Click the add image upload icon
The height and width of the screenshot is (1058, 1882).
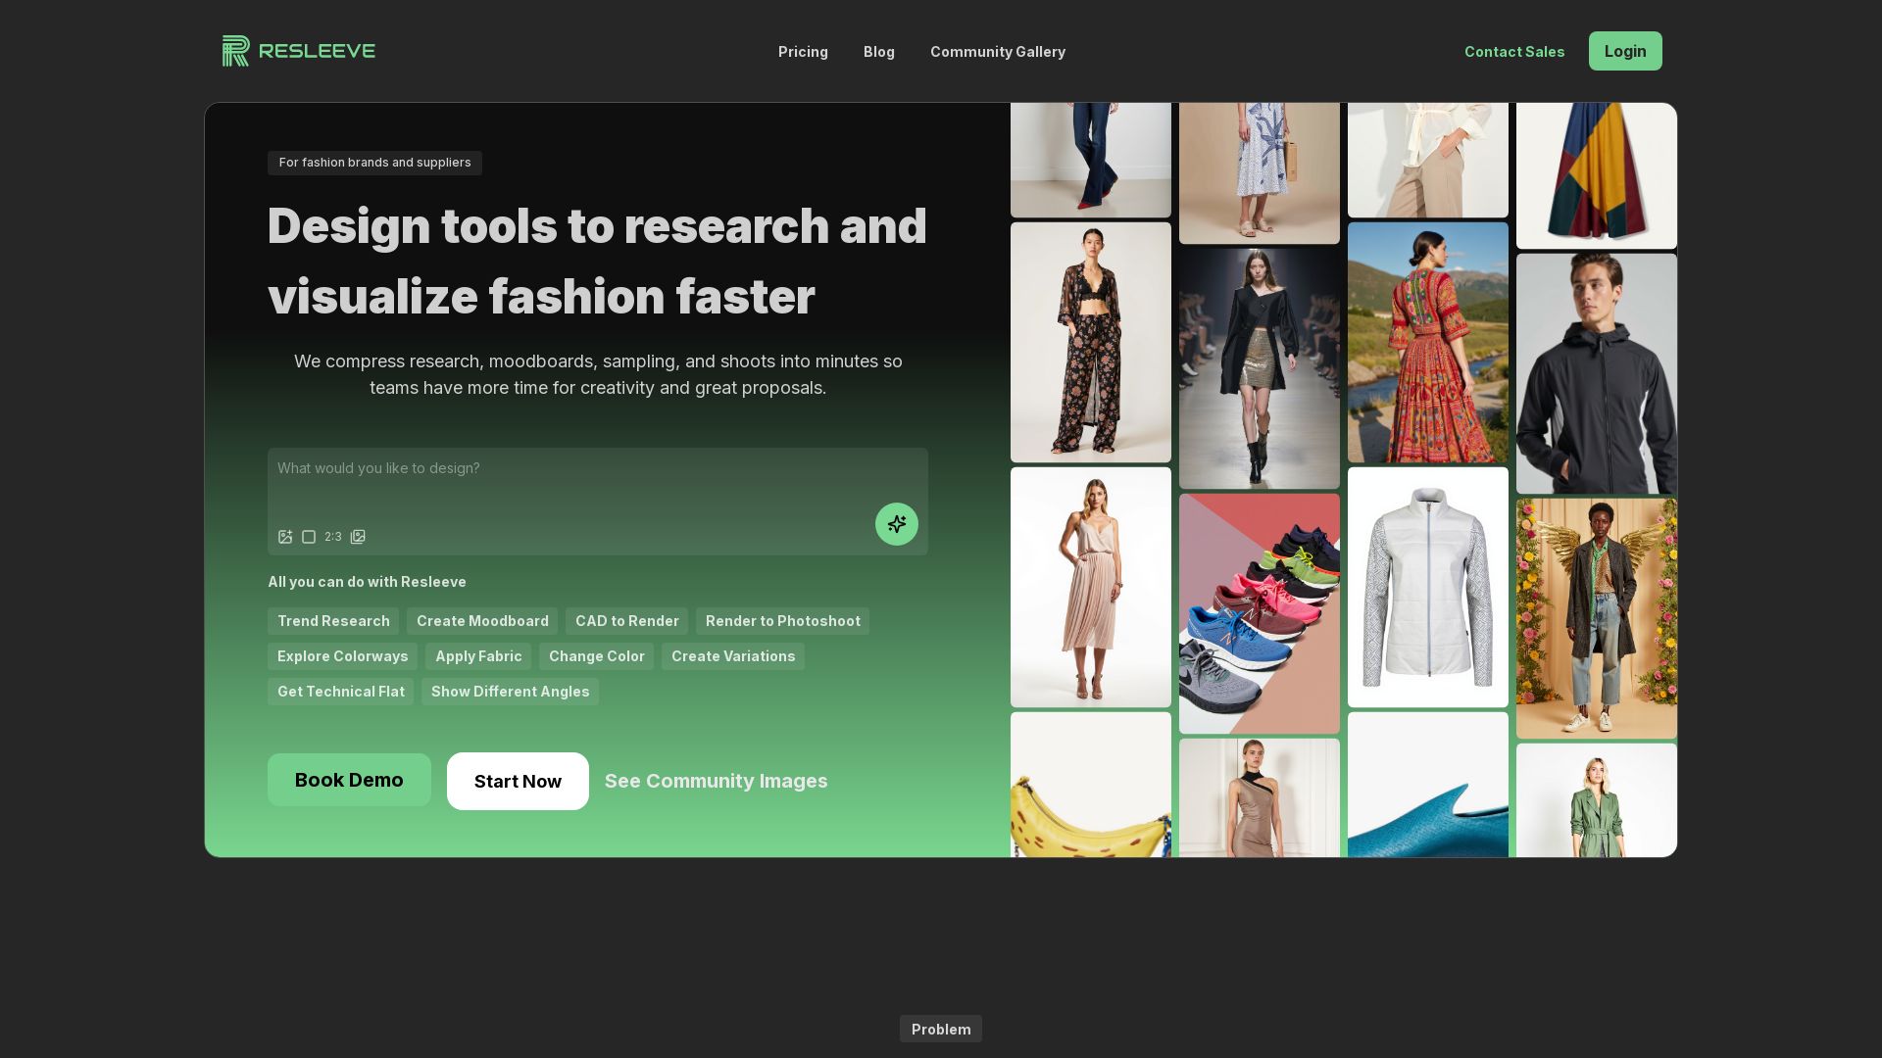[x=285, y=537]
